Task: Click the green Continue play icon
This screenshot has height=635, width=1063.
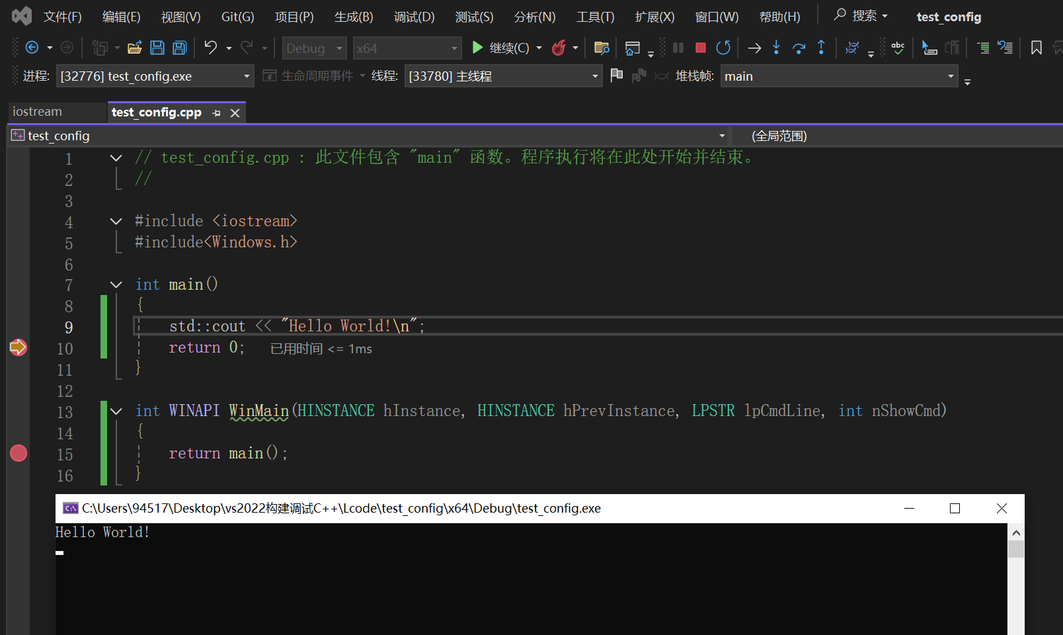Action: click(x=477, y=48)
